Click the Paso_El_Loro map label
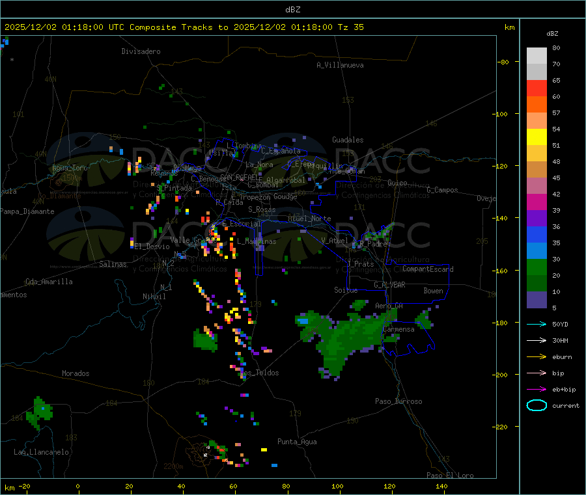Screen dimensions: 586x495 450,475
